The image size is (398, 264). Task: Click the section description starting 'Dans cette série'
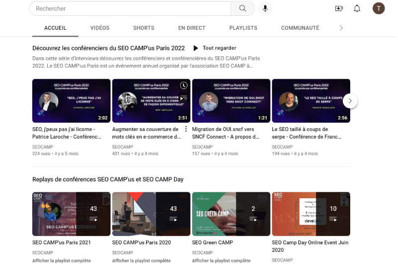pos(146,62)
